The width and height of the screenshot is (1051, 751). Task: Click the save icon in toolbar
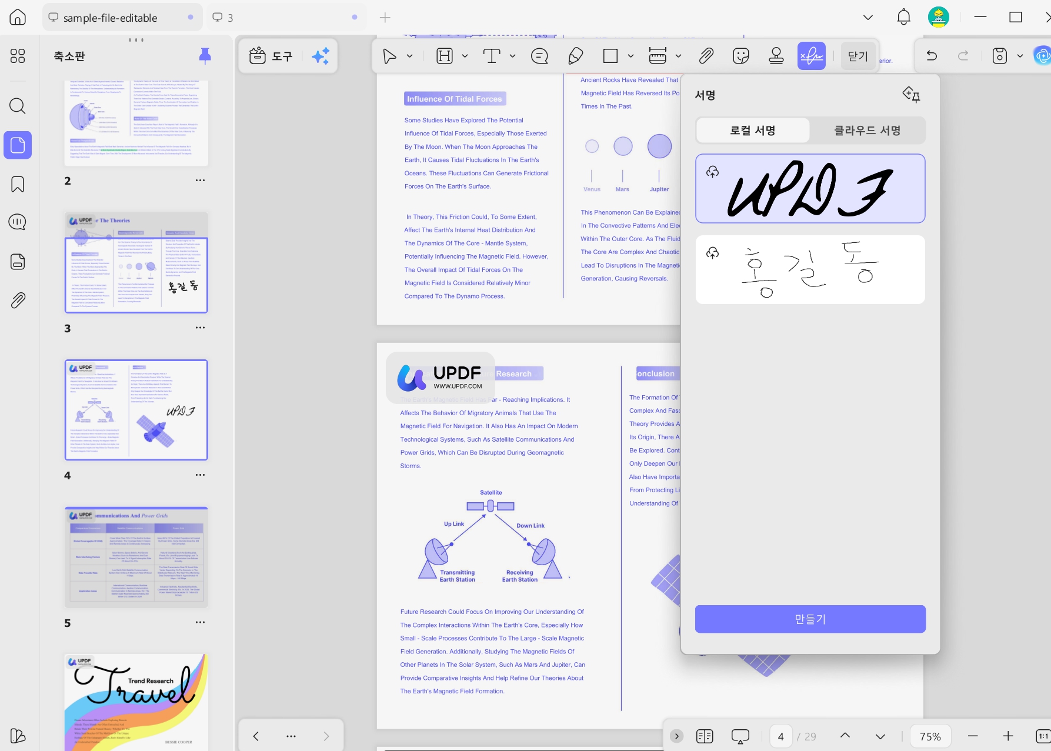click(x=1000, y=56)
